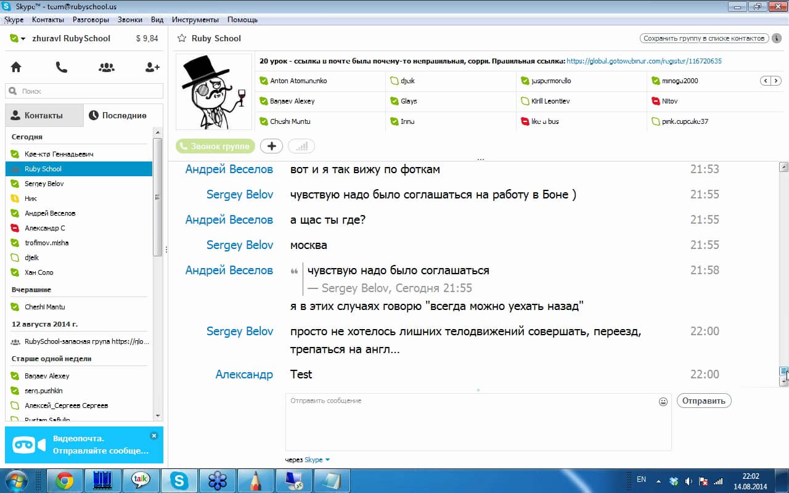Click in the message input box
Viewport: 789px width, 493px height.
click(478, 422)
